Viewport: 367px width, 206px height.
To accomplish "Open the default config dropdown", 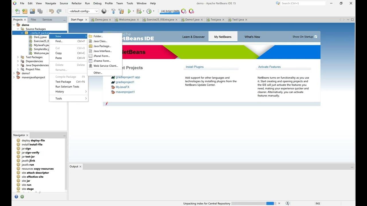I will pos(83,11).
